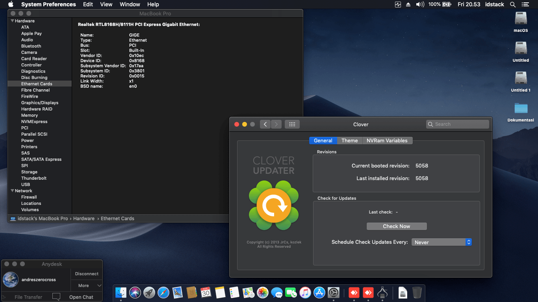Go forward in Clover preferences window

tap(276, 124)
